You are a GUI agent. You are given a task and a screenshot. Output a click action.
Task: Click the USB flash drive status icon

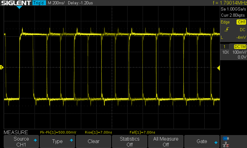(x=226, y=138)
